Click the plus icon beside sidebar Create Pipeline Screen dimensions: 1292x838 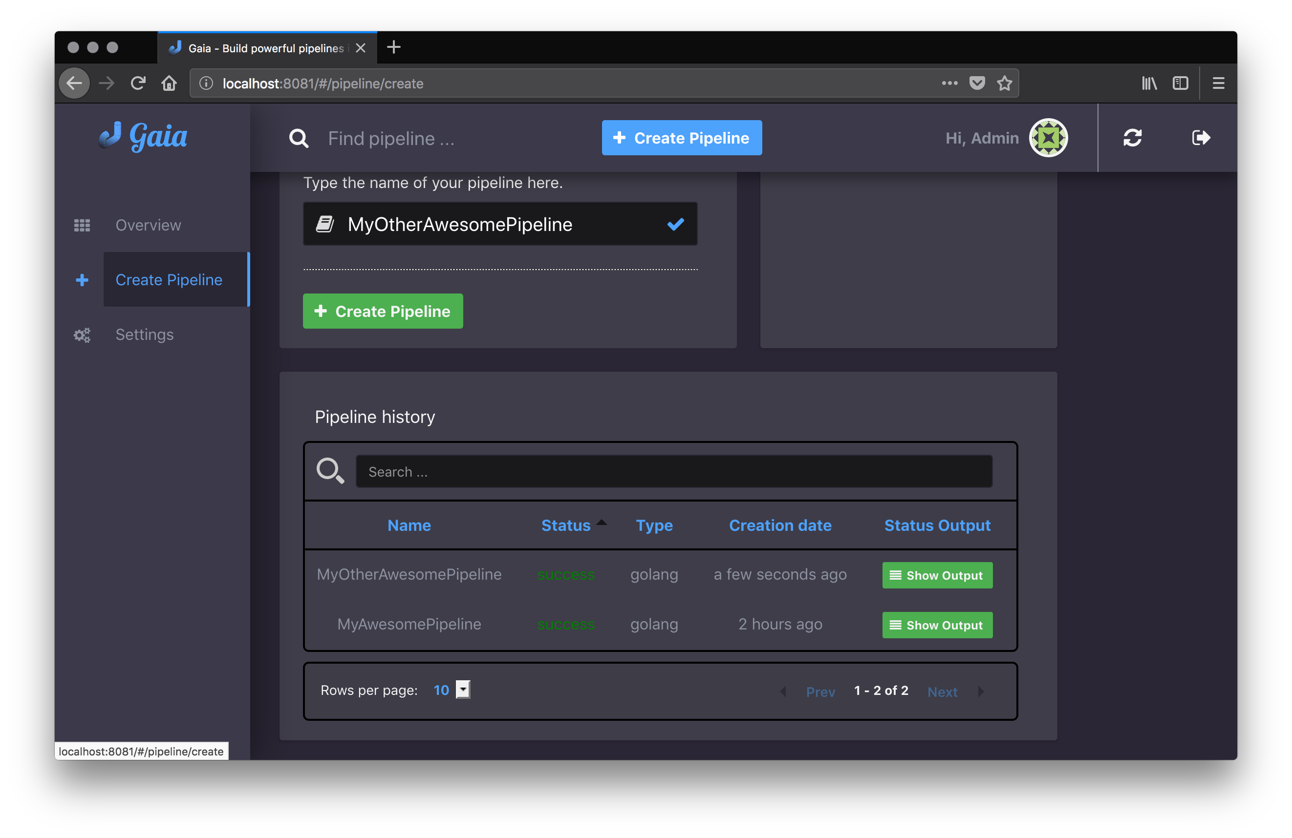click(82, 280)
